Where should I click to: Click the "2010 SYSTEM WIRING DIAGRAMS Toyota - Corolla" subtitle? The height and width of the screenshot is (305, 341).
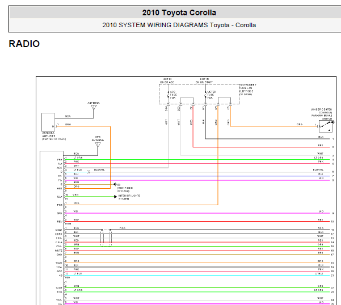coord(179,25)
